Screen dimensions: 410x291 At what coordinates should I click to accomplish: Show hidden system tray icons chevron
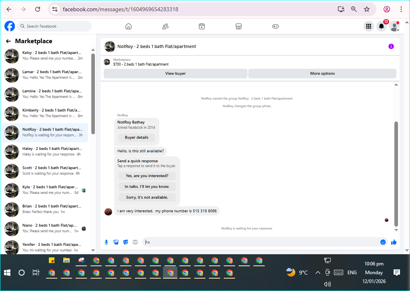coord(318,273)
